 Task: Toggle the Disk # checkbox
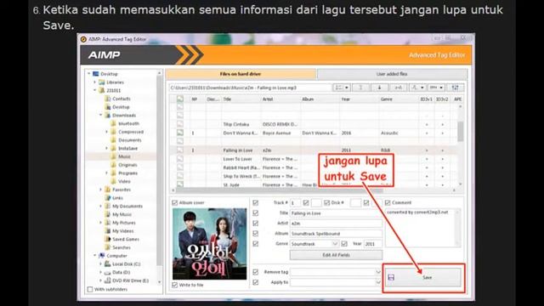click(326, 202)
